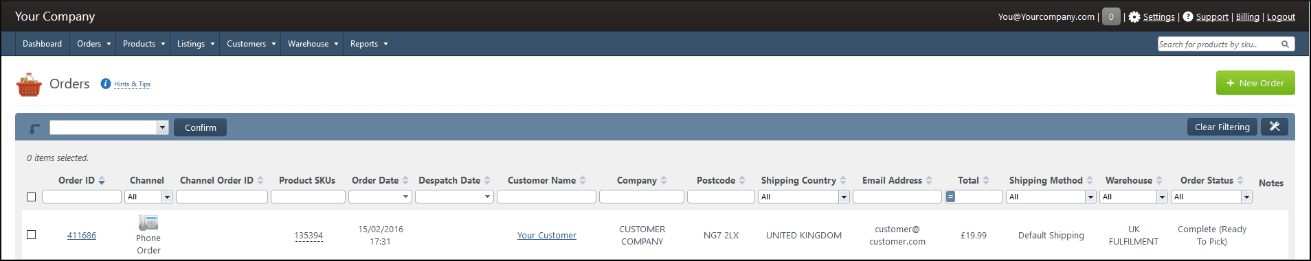Click the Postcode filter input field
1311x261 pixels.
coord(721,197)
